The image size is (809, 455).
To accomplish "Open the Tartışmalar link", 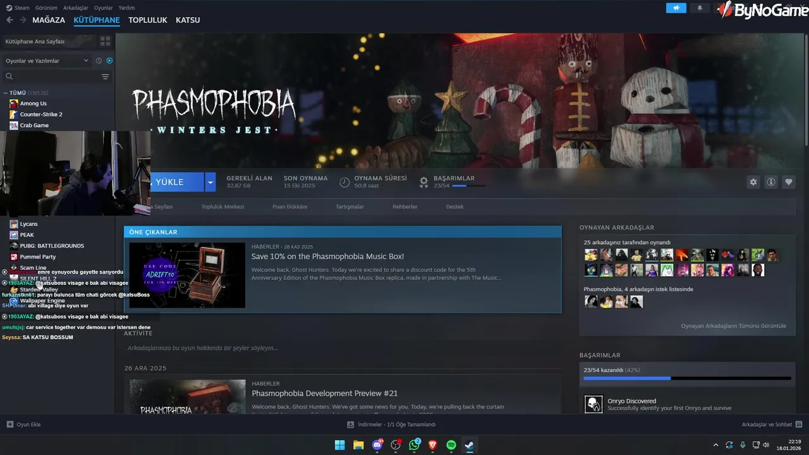I will coord(350,207).
